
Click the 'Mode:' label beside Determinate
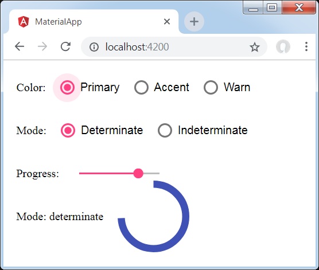coord(31,131)
